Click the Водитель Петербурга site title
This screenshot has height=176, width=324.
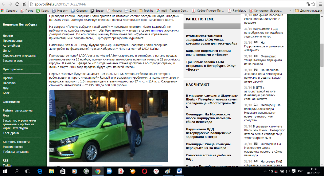point(20,24)
